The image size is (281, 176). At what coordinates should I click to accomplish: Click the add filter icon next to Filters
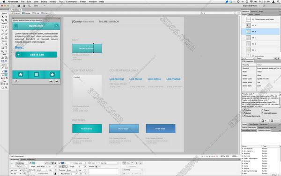[96, 167]
